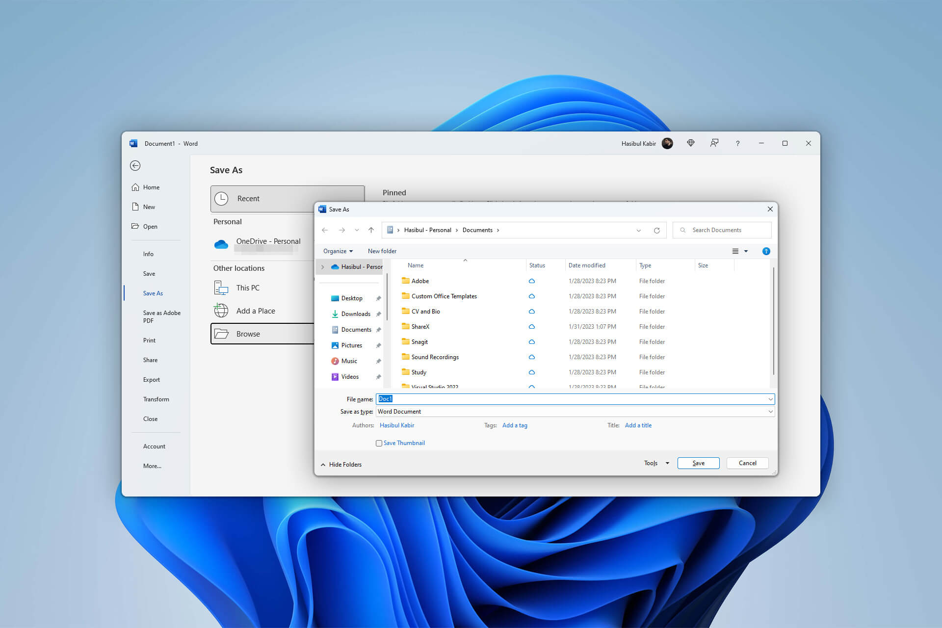
Task: Refresh the Documents folder view
Action: point(656,231)
